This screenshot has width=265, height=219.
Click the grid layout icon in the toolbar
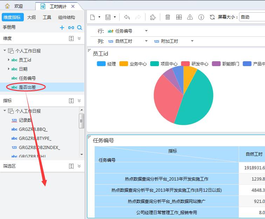(179, 17)
